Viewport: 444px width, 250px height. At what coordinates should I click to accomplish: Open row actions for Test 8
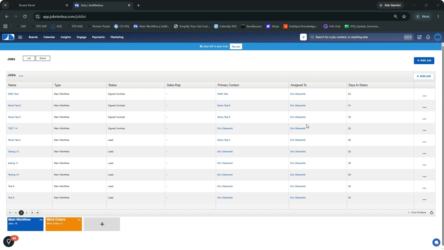(x=424, y=200)
